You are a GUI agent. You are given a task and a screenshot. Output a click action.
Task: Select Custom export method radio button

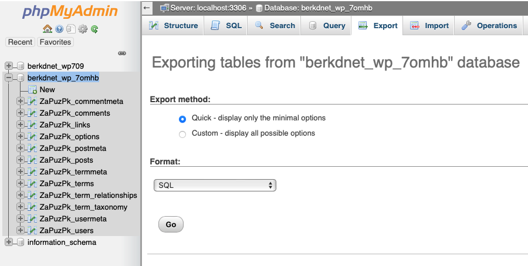point(182,134)
